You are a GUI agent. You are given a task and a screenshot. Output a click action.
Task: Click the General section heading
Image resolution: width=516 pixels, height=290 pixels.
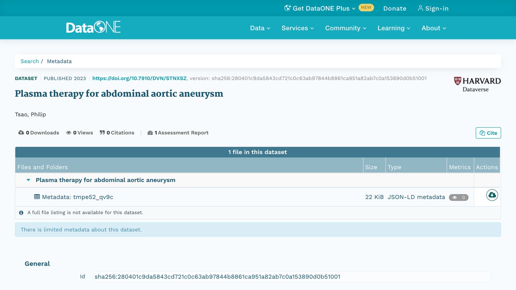pyautogui.click(x=37, y=263)
